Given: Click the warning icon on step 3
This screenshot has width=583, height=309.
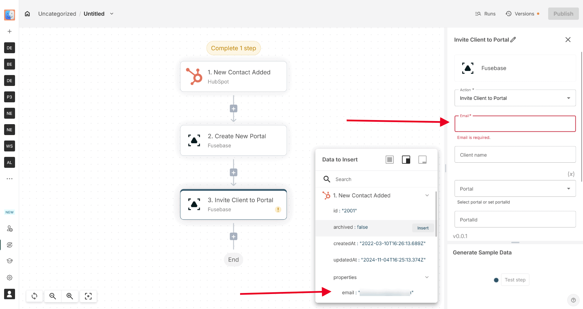Looking at the screenshot, I should pos(278,209).
